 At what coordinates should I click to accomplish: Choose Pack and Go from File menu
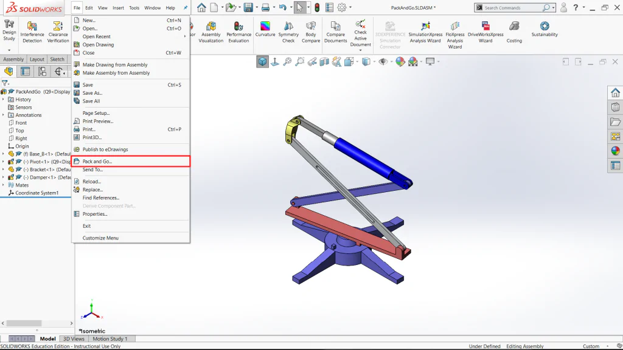pos(131,162)
